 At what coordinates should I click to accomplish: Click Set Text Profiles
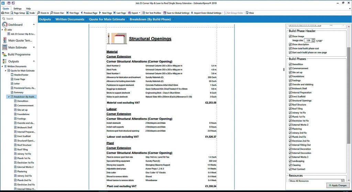(x=152, y=13)
